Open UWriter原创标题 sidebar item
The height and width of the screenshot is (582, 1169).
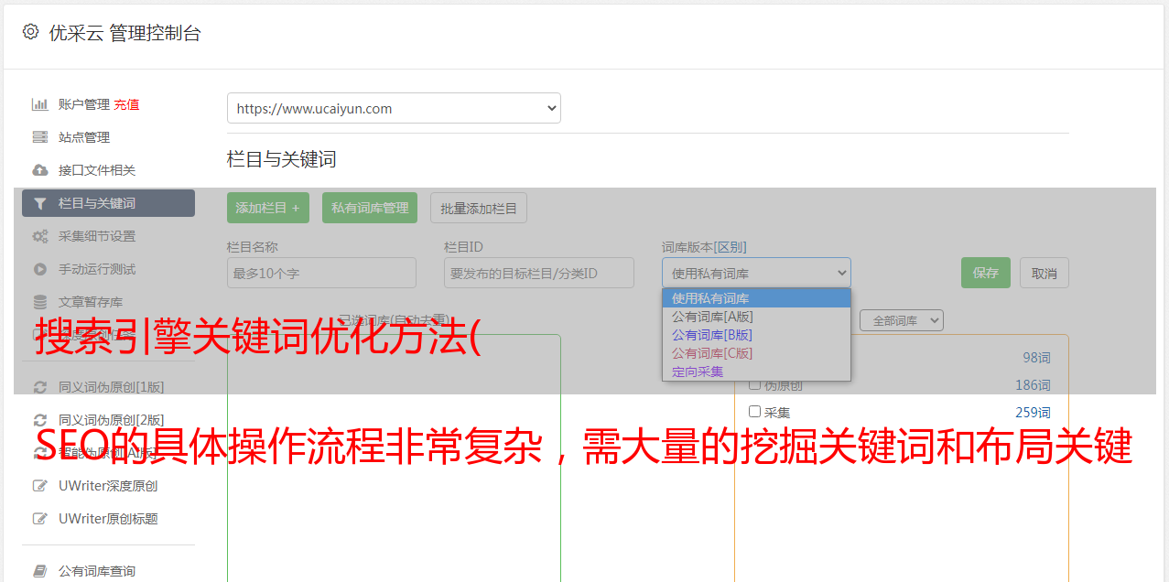click(x=108, y=519)
